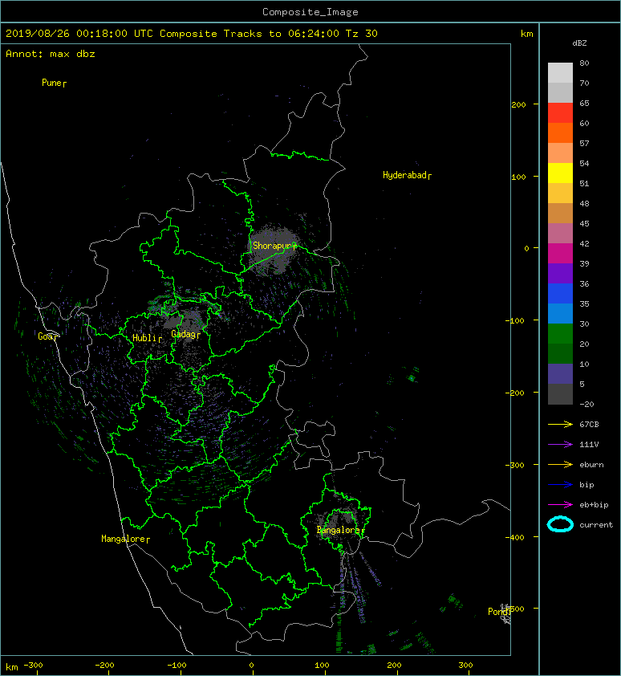Click the gray radar echo near Gadag
The image size is (621, 676).
(185, 321)
